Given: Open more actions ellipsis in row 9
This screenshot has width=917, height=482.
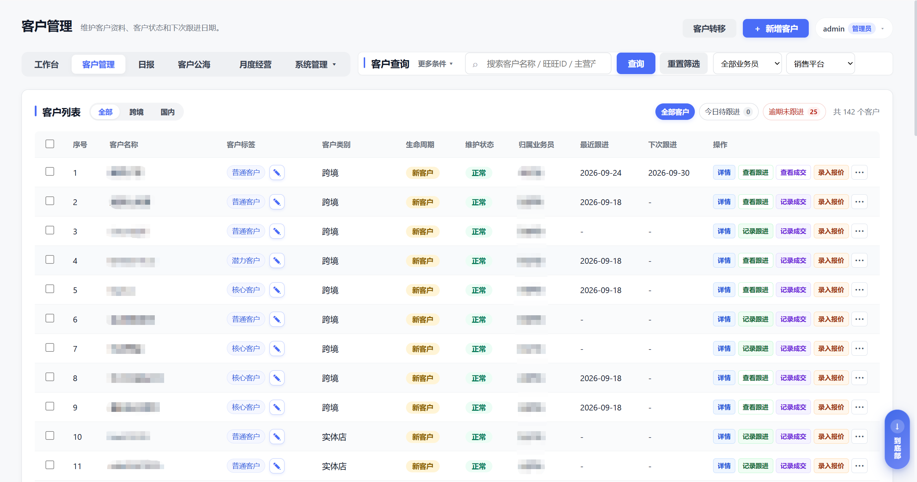Looking at the screenshot, I should pyautogui.click(x=859, y=407).
